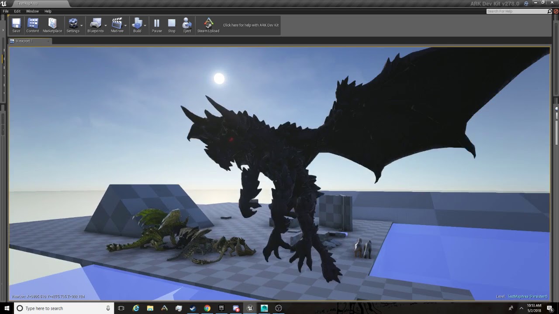The height and width of the screenshot is (314, 559).
Task: Expand the Settings dropdown arrow
Action: coord(82,25)
